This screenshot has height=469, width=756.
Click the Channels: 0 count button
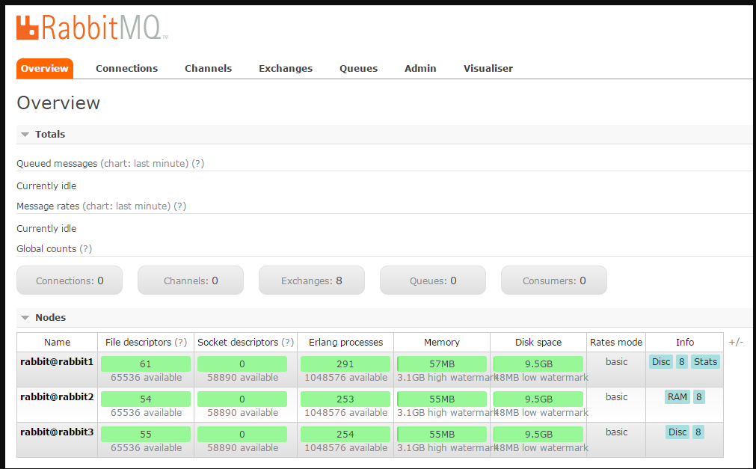click(191, 281)
